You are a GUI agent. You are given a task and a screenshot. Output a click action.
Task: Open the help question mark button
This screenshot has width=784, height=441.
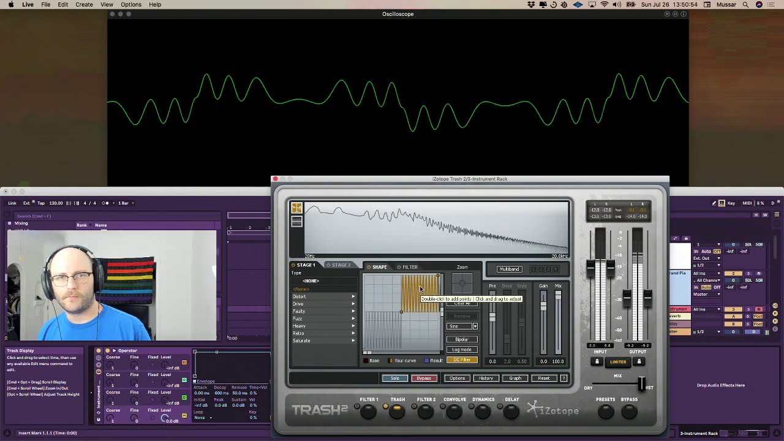(x=564, y=379)
